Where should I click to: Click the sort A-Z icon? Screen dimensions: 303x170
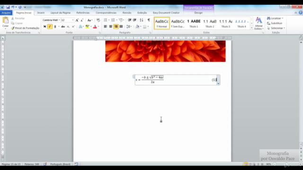[142, 20]
